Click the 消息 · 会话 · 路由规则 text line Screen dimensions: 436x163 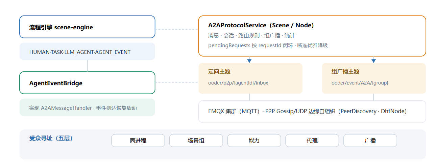click(x=252, y=35)
